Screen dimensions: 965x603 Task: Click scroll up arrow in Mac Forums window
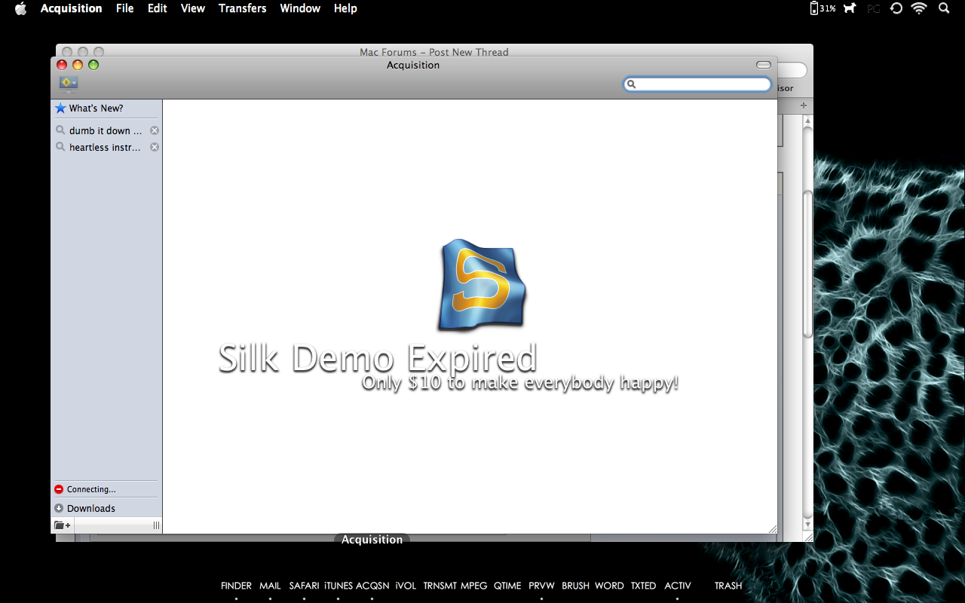coord(807,121)
